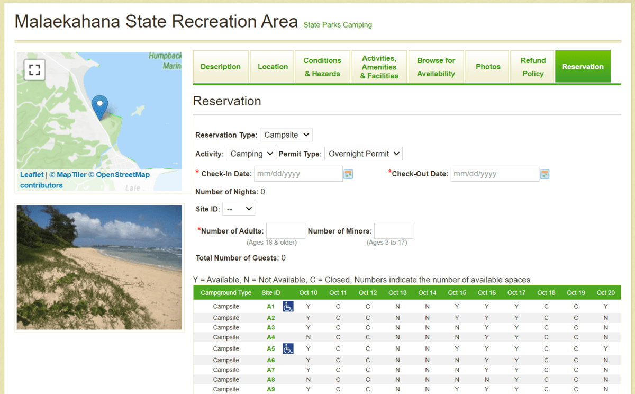Screen dimensions: 635x394
Task: Open Activities, Amenities & Facilities tab
Action: pos(379,67)
